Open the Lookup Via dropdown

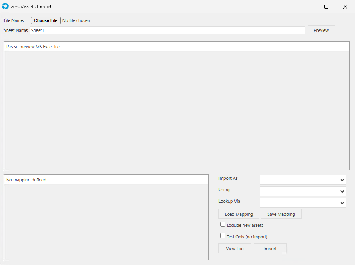(x=303, y=202)
